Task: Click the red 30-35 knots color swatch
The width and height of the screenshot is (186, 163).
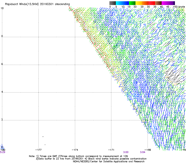Action: point(152,3)
